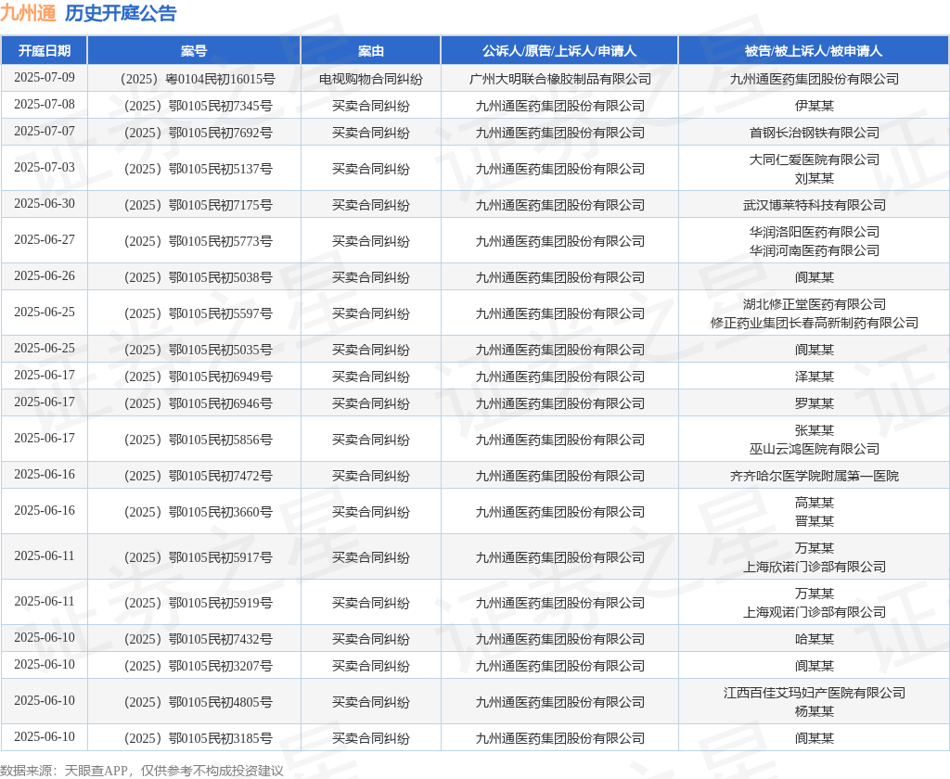The width and height of the screenshot is (950, 779).
Task: Click defendant 华润河南医药有限公司
Action: click(x=815, y=250)
